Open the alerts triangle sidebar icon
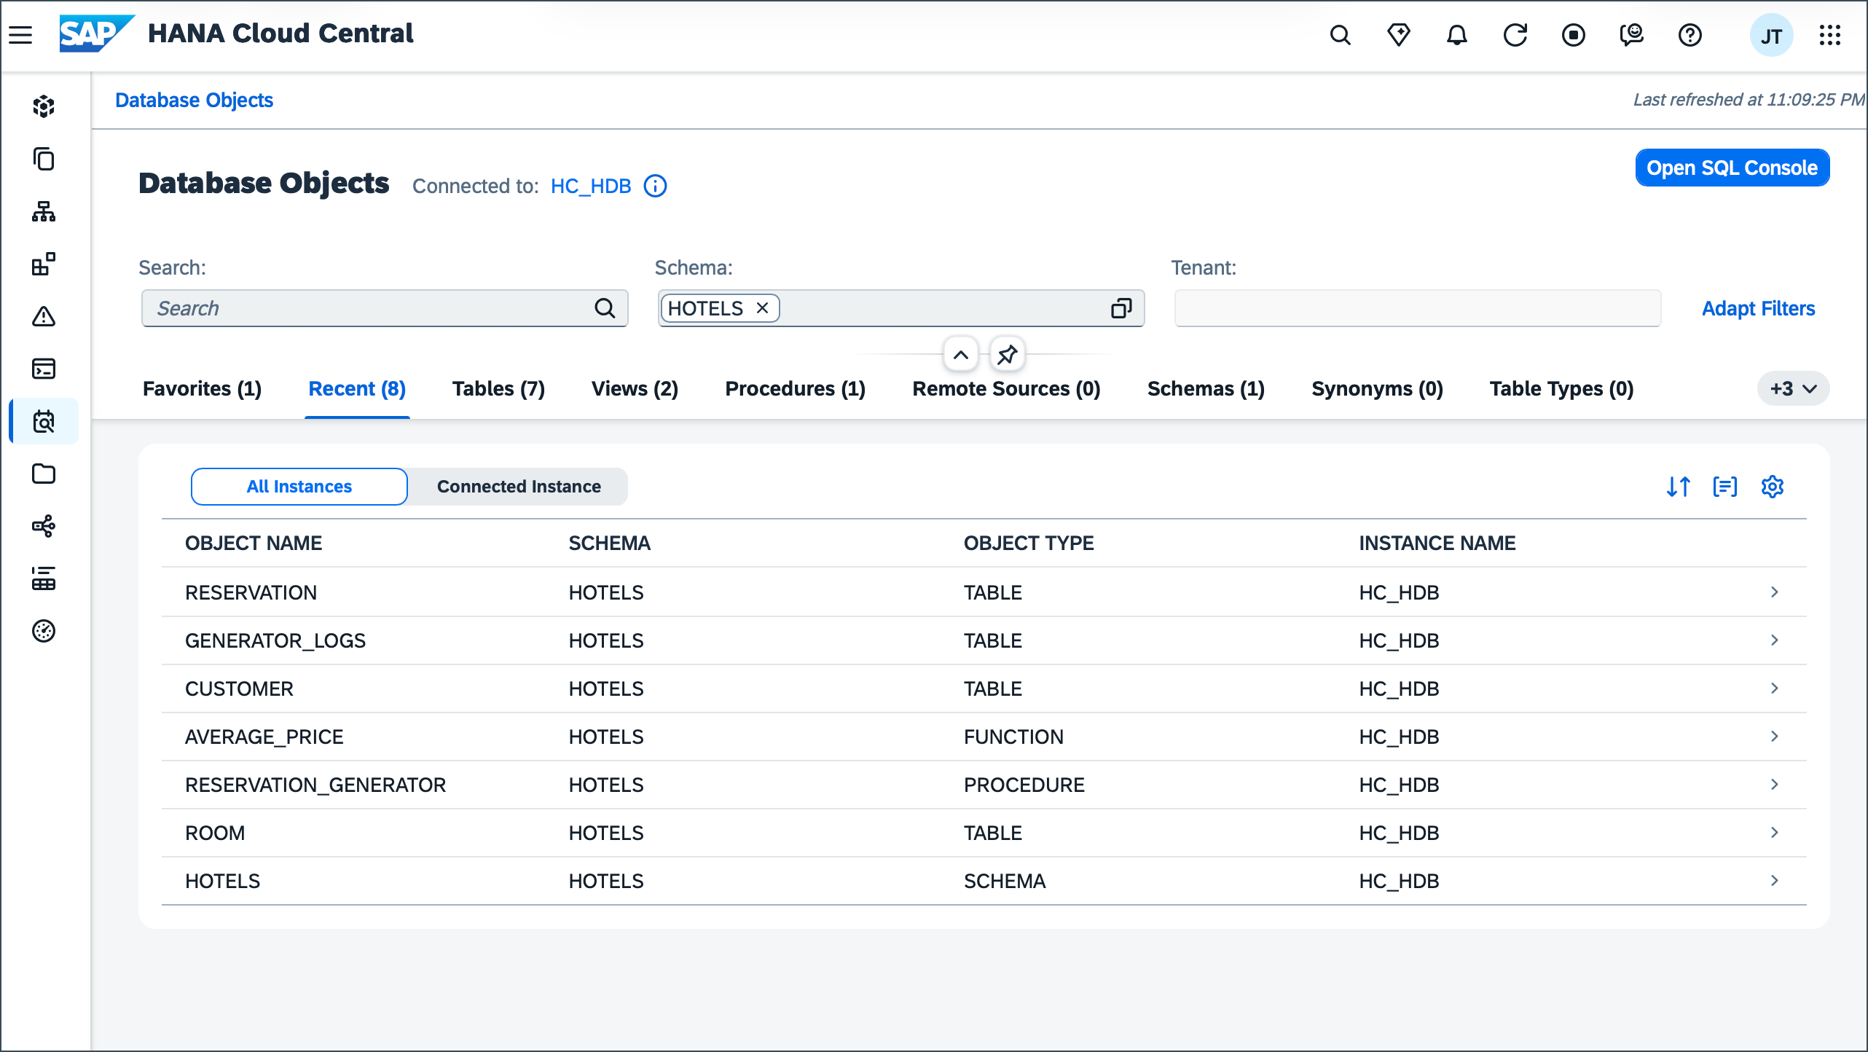The height and width of the screenshot is (1052, 1868). (44, 316)
